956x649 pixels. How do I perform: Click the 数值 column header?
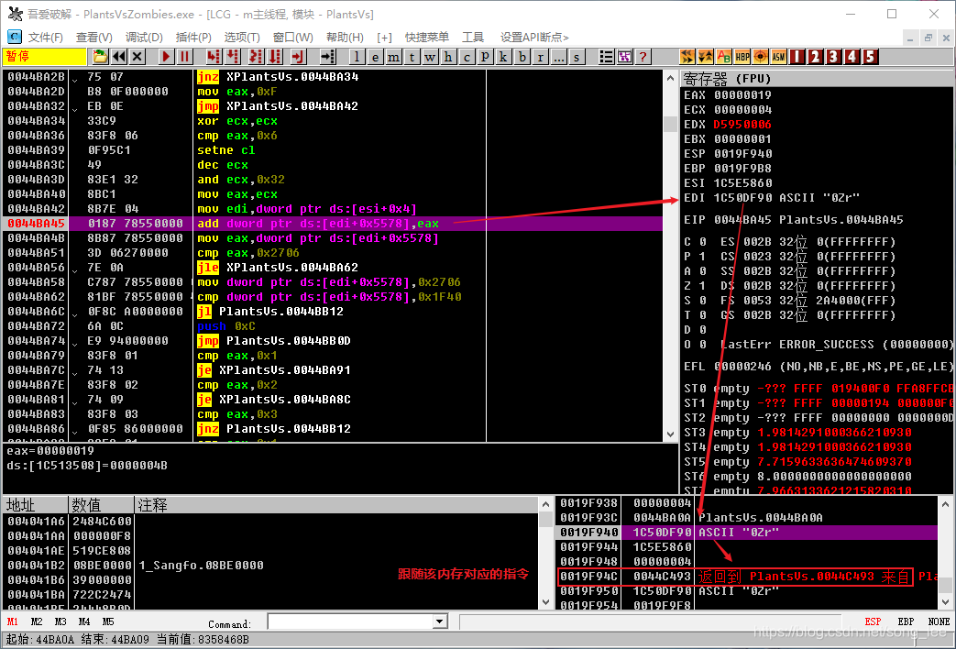pos(101,505)
